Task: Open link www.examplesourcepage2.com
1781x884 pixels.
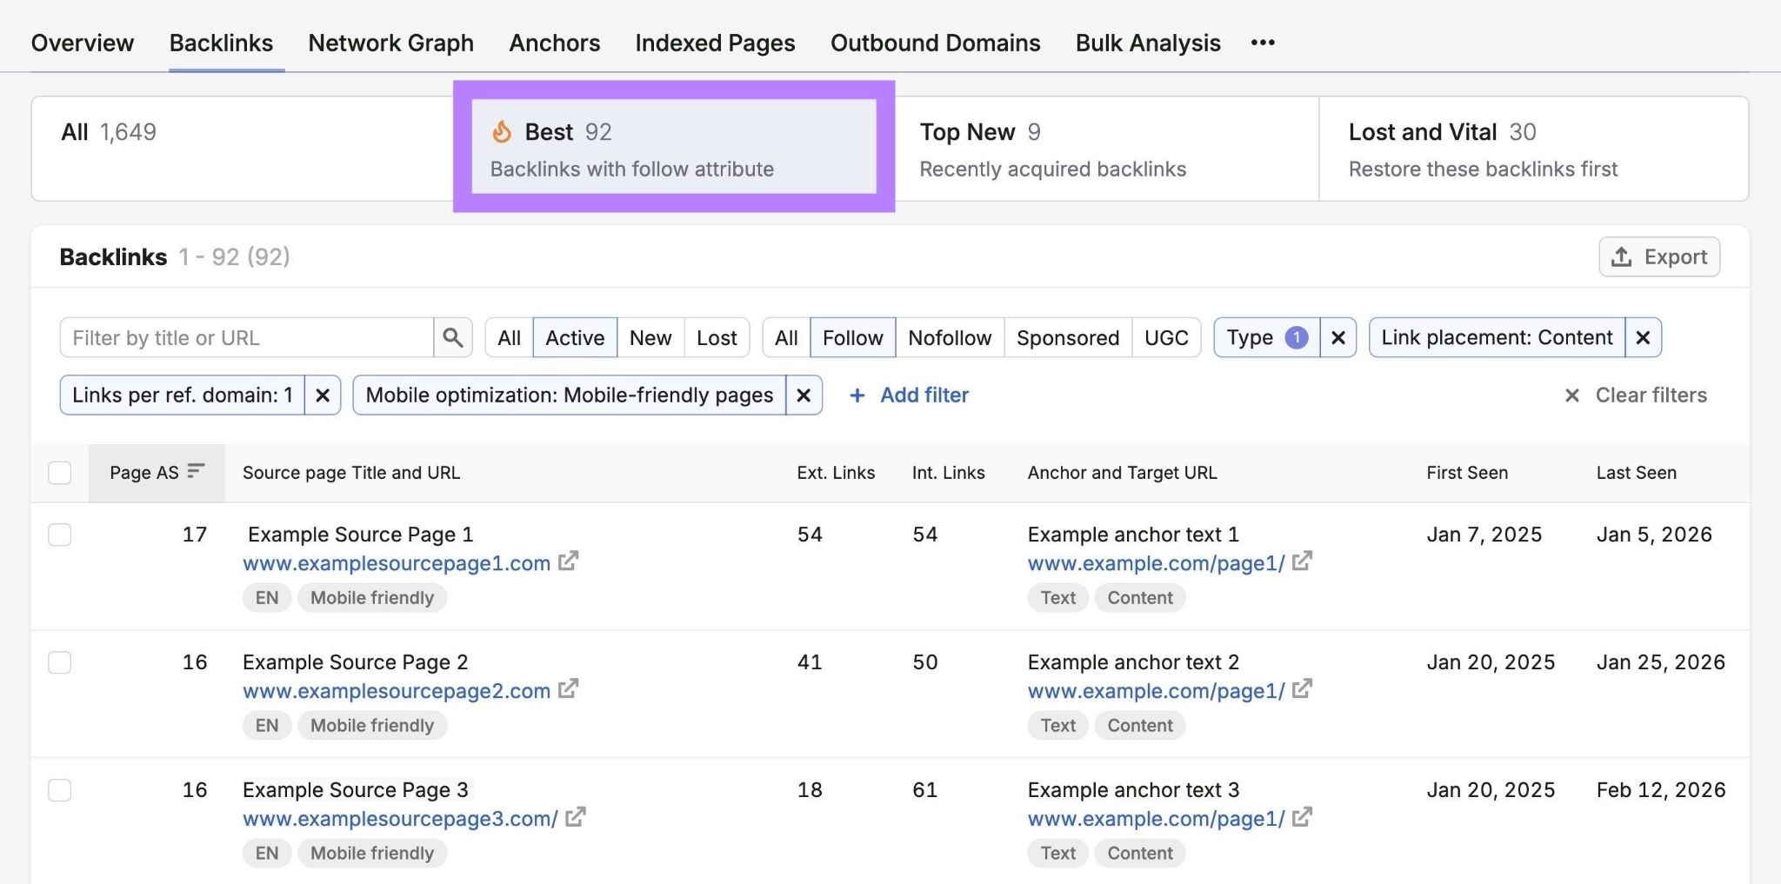Action: [x=397, y=691]
